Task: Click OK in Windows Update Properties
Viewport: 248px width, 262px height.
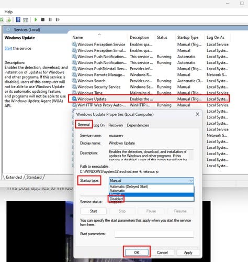Action: pyautogui.click(x=137, y=253)
